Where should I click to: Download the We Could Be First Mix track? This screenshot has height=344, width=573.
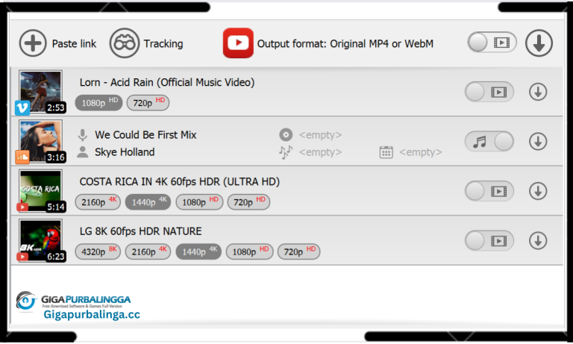point(538,142)
